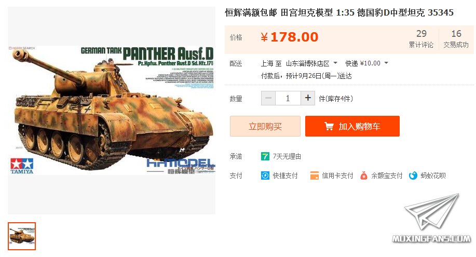Open the 上海 origin location selector
Image resolution: width=476 pixels, height=257 pixels.
[x=267, y=63]
